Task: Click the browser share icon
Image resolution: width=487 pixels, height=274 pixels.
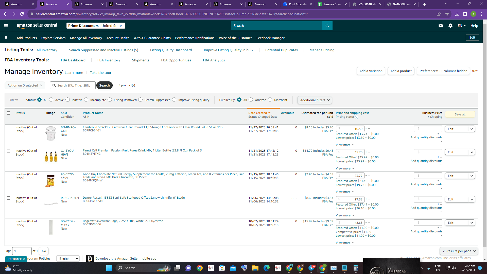Action: 439,14
